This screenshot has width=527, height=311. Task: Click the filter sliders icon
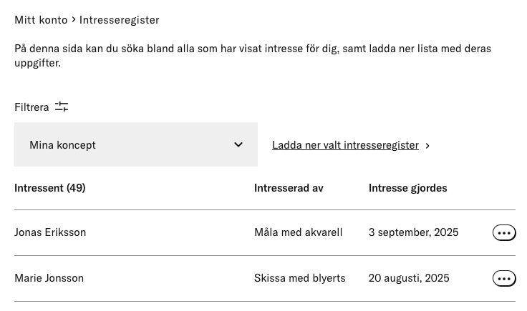(x=62, y=107)
